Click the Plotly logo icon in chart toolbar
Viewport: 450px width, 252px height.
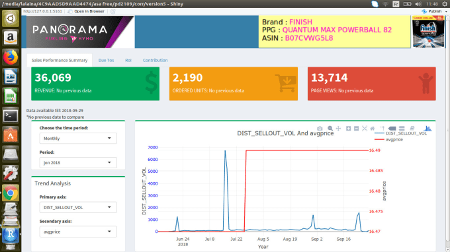click(x=427, y=129)
